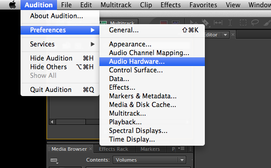Select the Slip tool
Viewport: 271px width, 168px height.
(x=218, y=23)
